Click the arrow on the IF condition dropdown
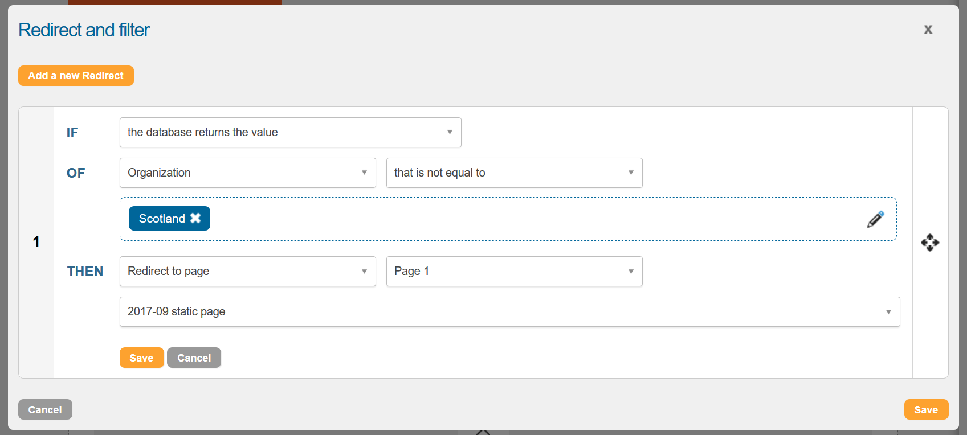 pyautogui.click(x=450, y=132)
